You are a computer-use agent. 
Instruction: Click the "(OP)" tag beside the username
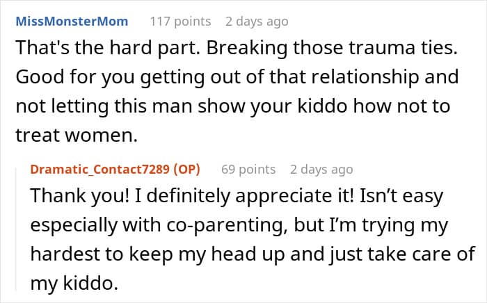tap(186, 170)
